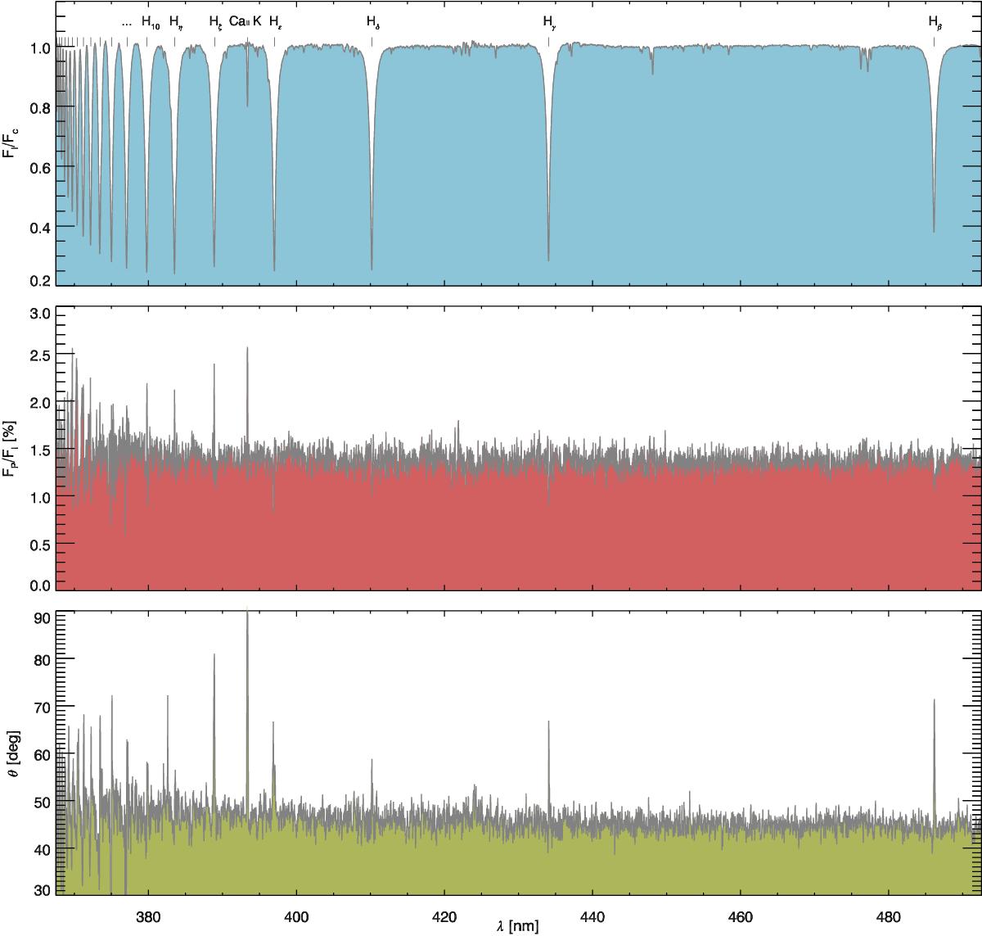Image resolution: width=982 pixels, height=936 pixels.
Task: Click the blue filled spectrum area
Action: tap(458, 180)
